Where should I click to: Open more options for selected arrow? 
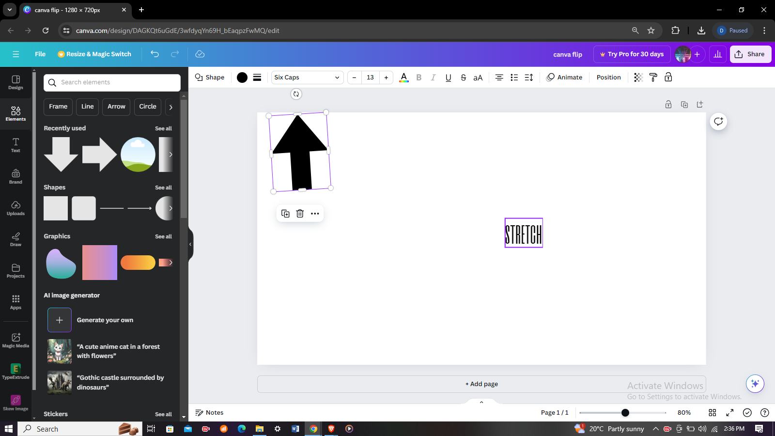pyautogui.click(x=315, y=214)
